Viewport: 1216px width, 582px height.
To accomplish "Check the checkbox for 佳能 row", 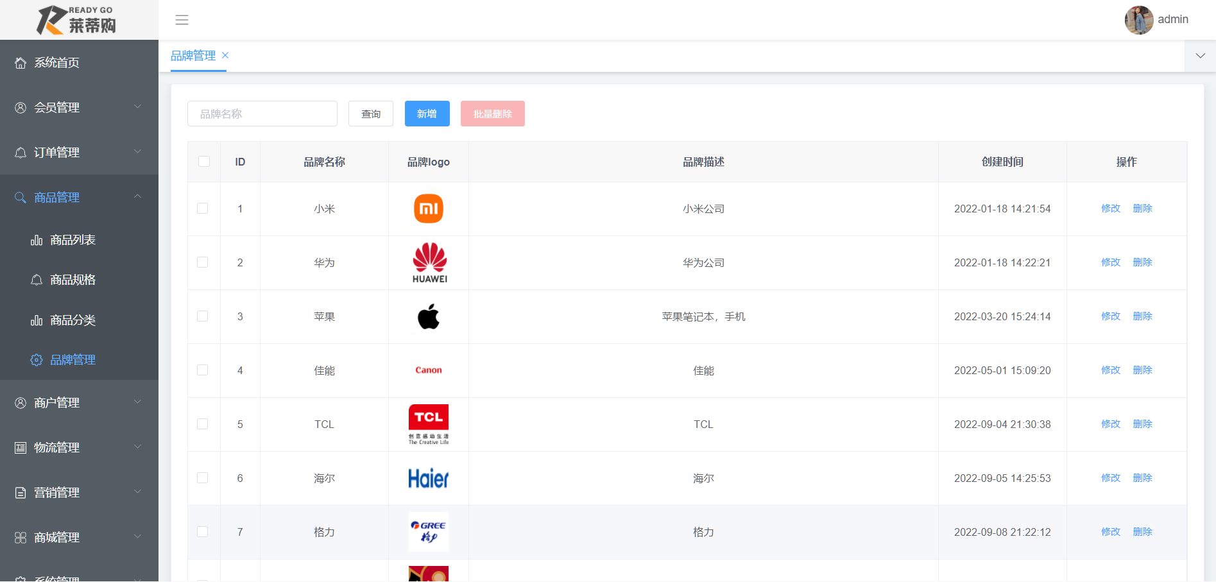I will pyautogui.click(x=203, y=370).
